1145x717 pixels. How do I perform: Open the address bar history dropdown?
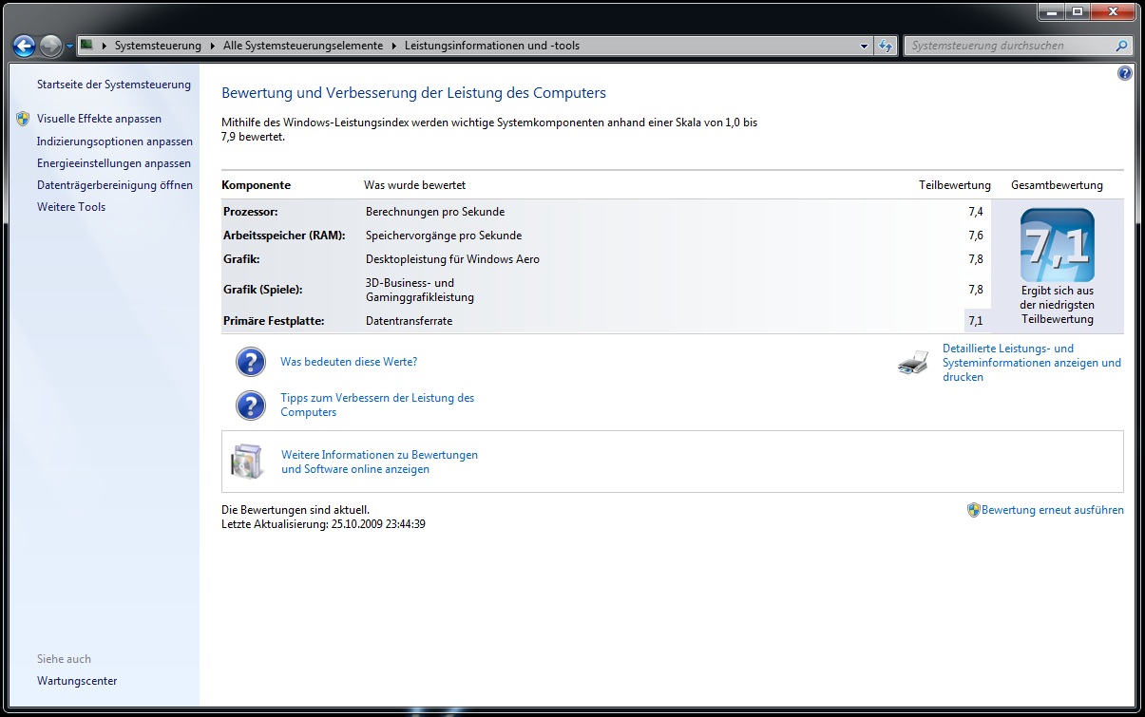864,46
